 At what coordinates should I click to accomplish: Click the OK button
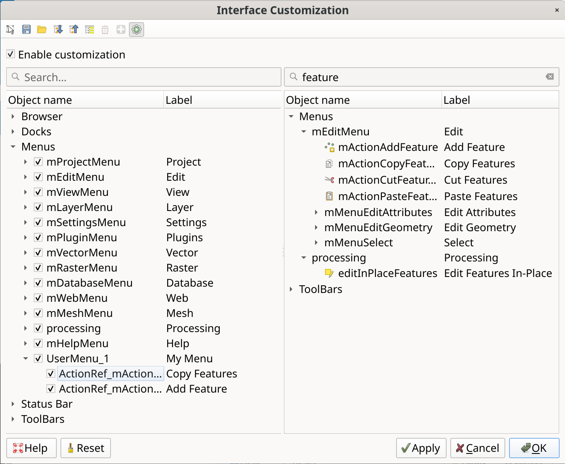pos(534,448)
